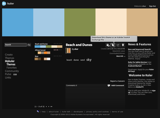Image resolution: width=160 pixels, height=118 pixels.
Task: Open Favorites under Mykuler
Action: tap(12, 68)
